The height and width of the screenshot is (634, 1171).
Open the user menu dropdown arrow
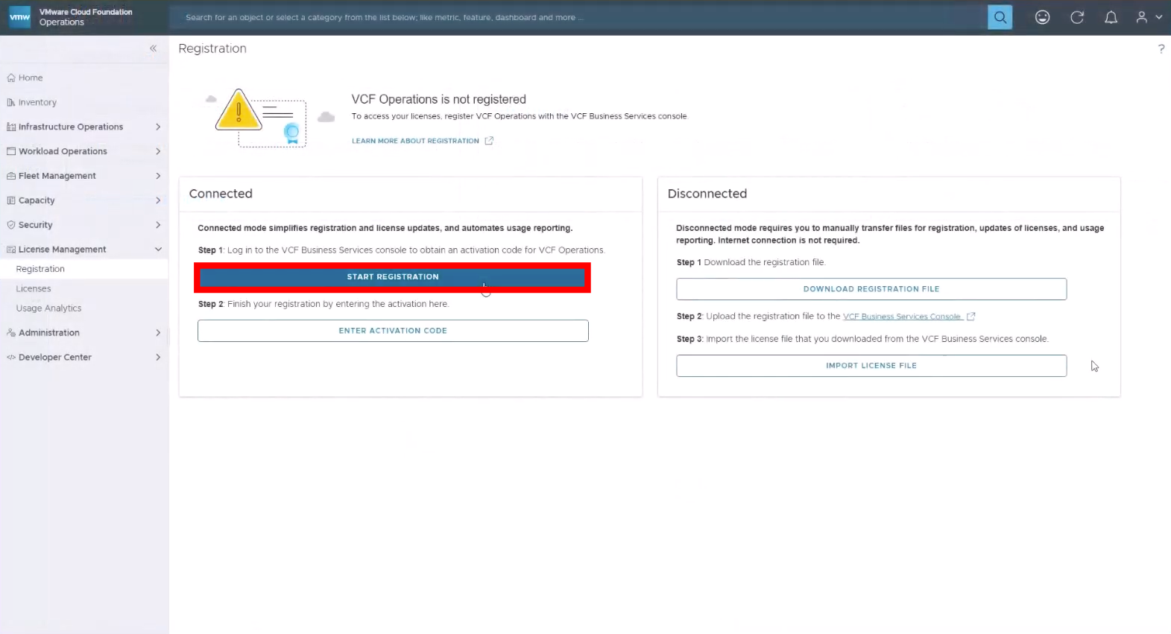[x=1158, y=17]
